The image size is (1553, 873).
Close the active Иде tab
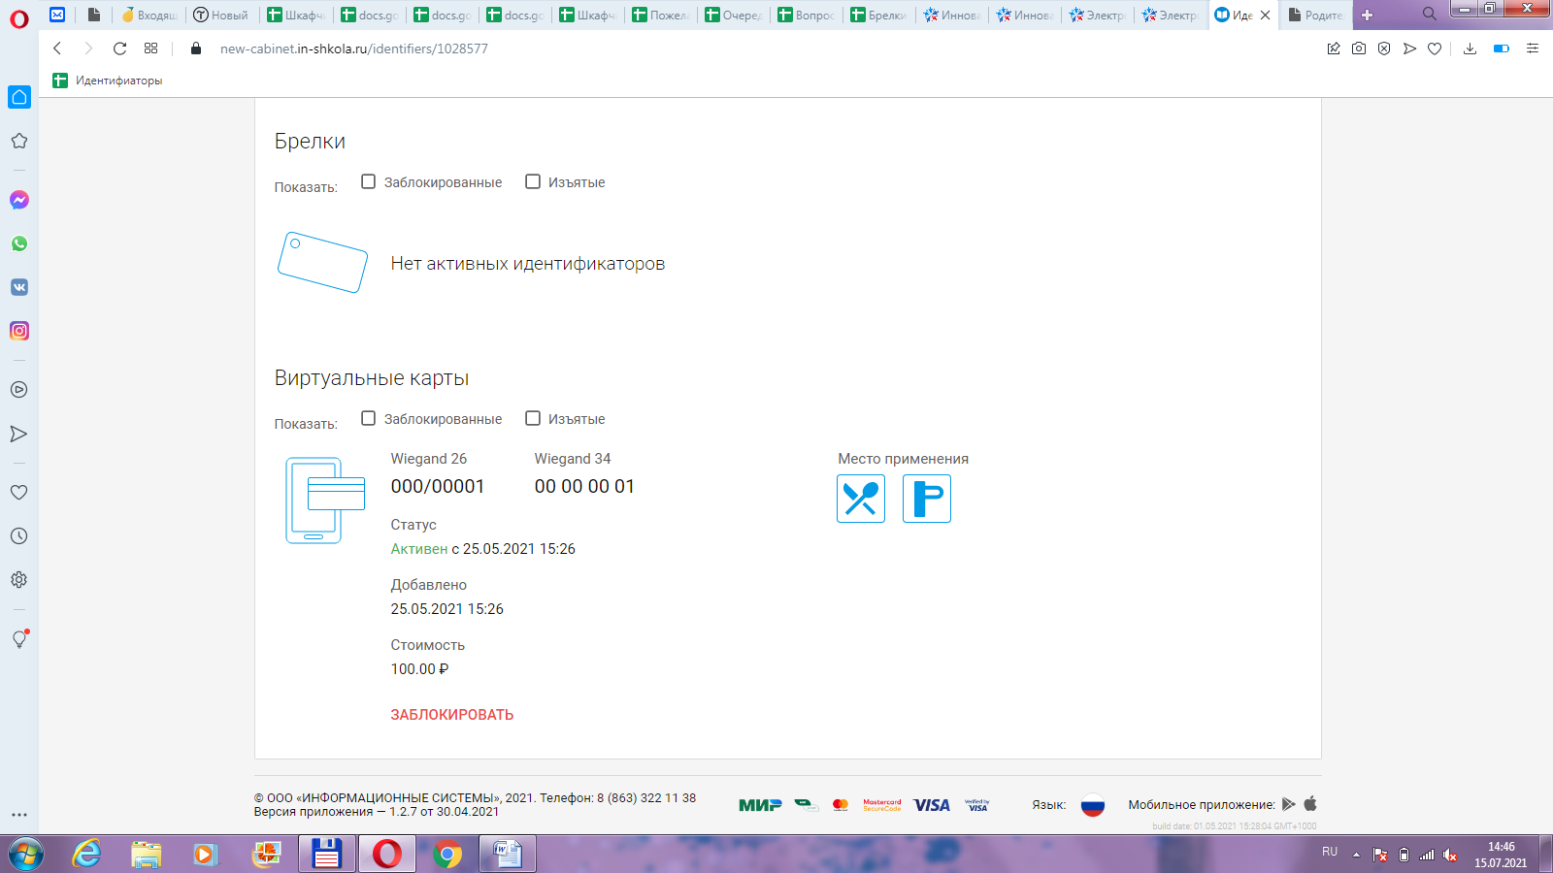pos(1265,15)
